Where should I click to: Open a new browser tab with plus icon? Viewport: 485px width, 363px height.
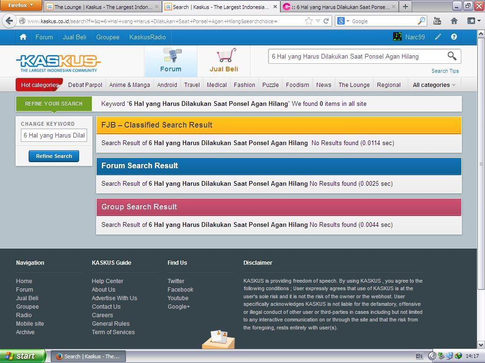(405, 7)
